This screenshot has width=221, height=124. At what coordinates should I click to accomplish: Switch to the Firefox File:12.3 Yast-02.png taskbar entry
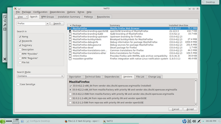tap(82, 121)
